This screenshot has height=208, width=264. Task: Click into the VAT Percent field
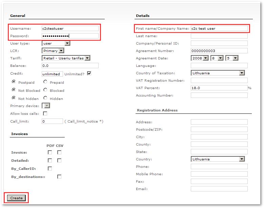click(x=219, y=88)
